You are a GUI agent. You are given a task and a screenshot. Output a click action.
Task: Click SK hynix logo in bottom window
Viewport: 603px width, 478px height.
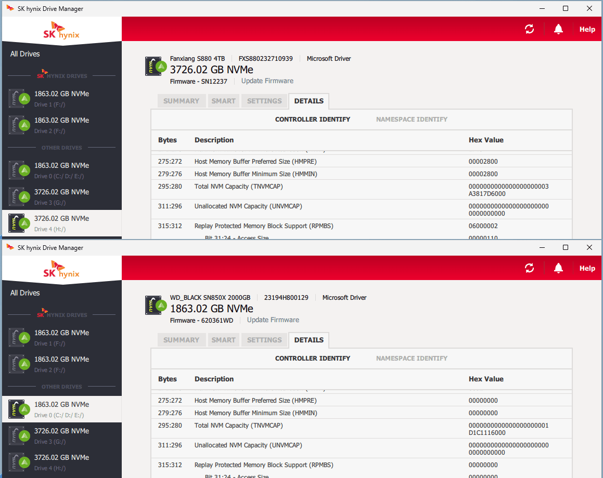pos(61,270)
